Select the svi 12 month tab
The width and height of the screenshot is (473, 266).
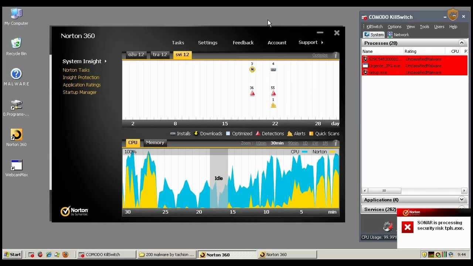[x=182, y=55]
